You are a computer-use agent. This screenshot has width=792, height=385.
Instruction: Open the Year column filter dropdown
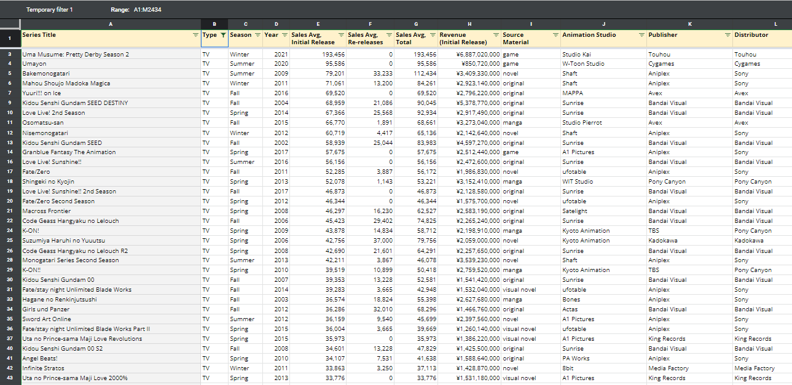click(285, 35)
